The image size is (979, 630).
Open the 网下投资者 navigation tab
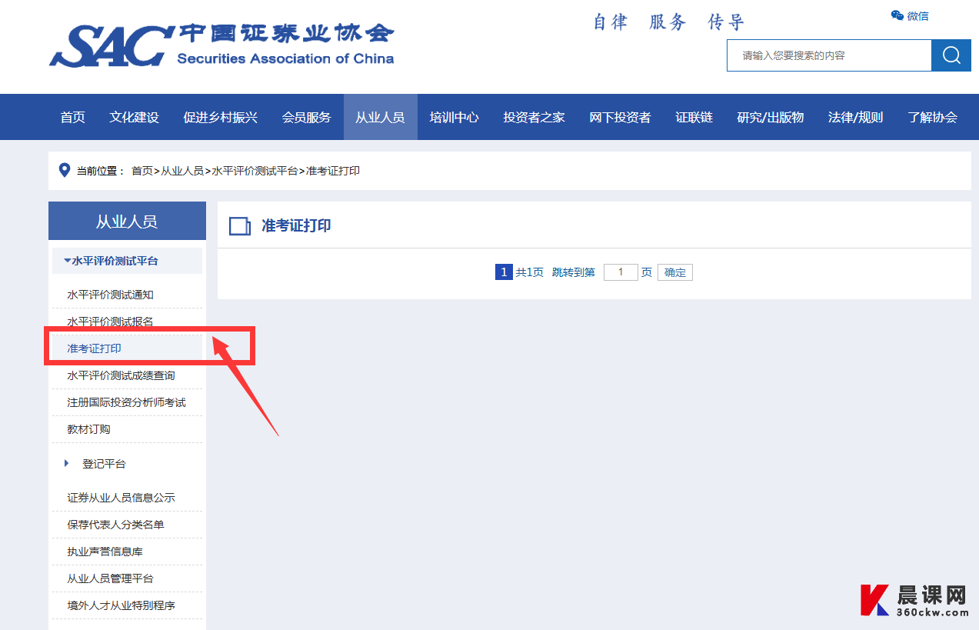click(x=621, y=117)
